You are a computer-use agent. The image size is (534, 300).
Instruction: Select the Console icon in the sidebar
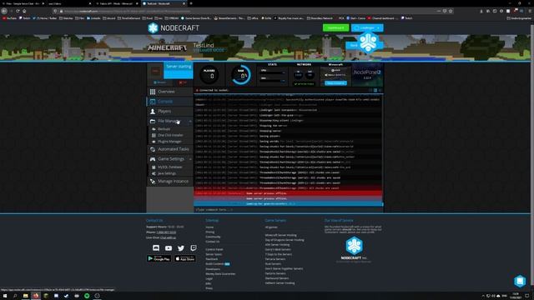tap(153, 102)
